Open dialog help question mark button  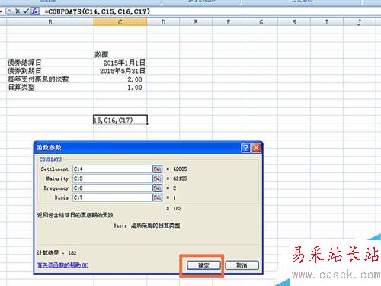245,147
